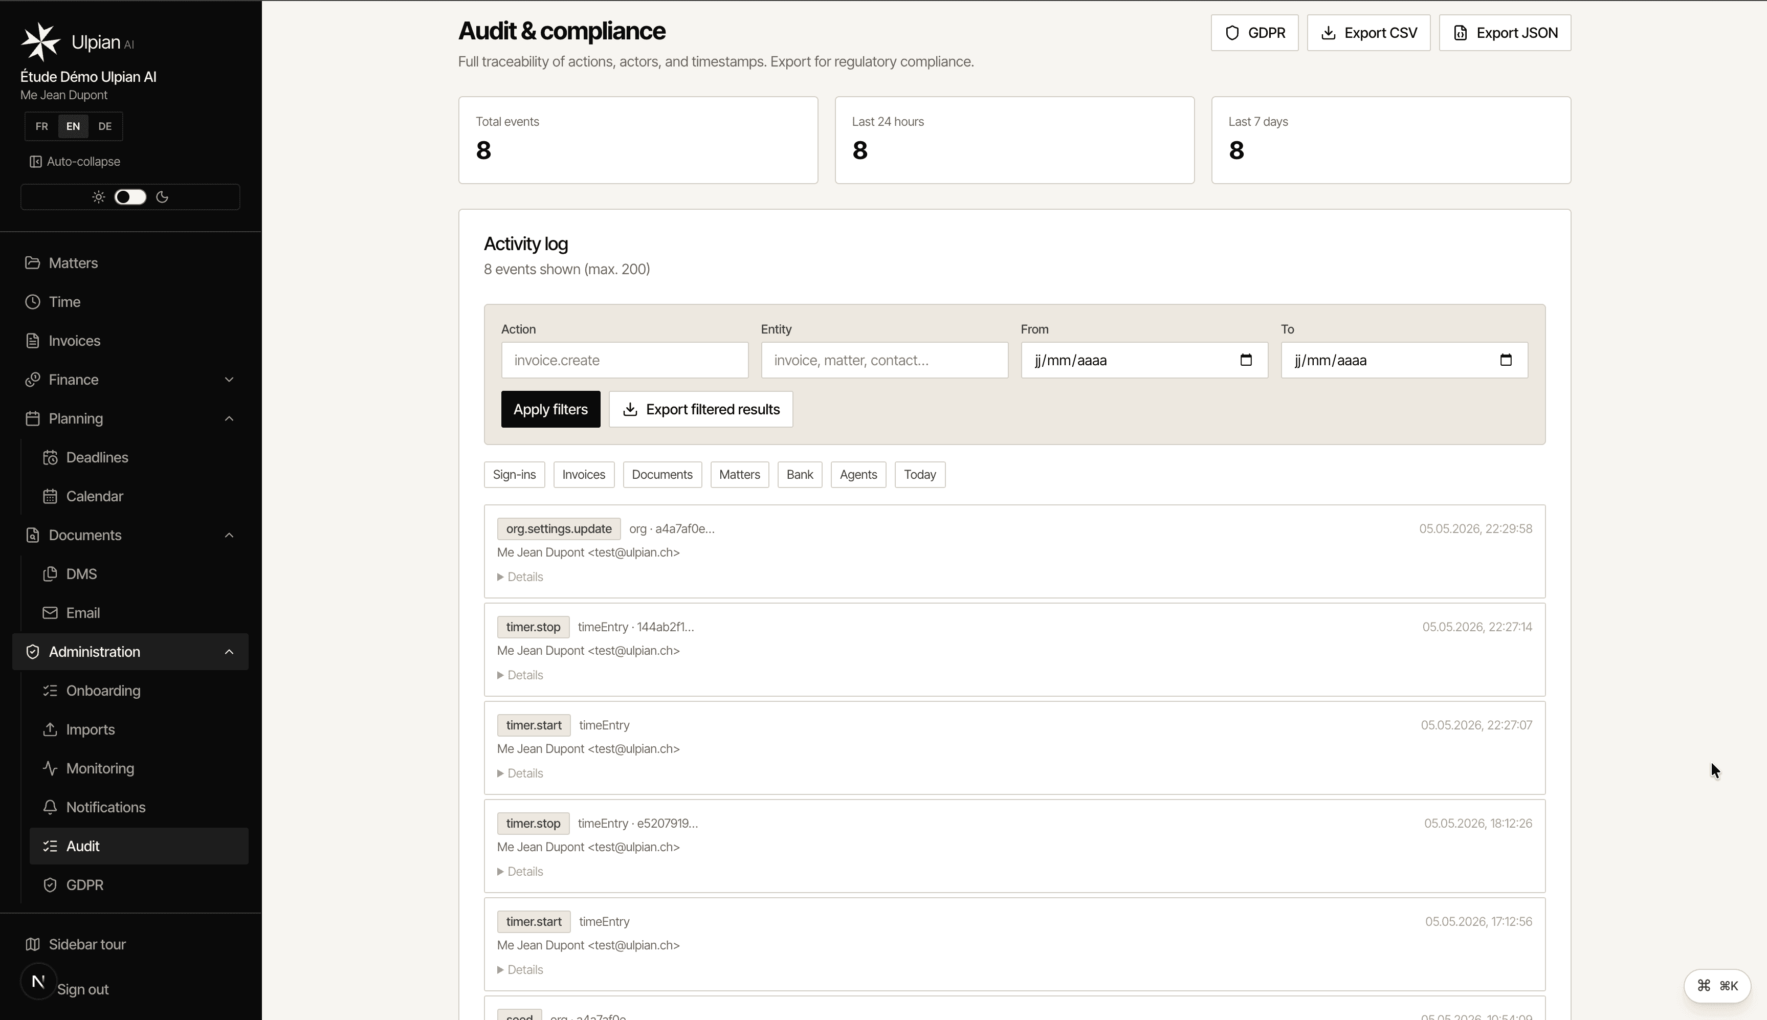Click the round N avatar badge

click(38, 982)
